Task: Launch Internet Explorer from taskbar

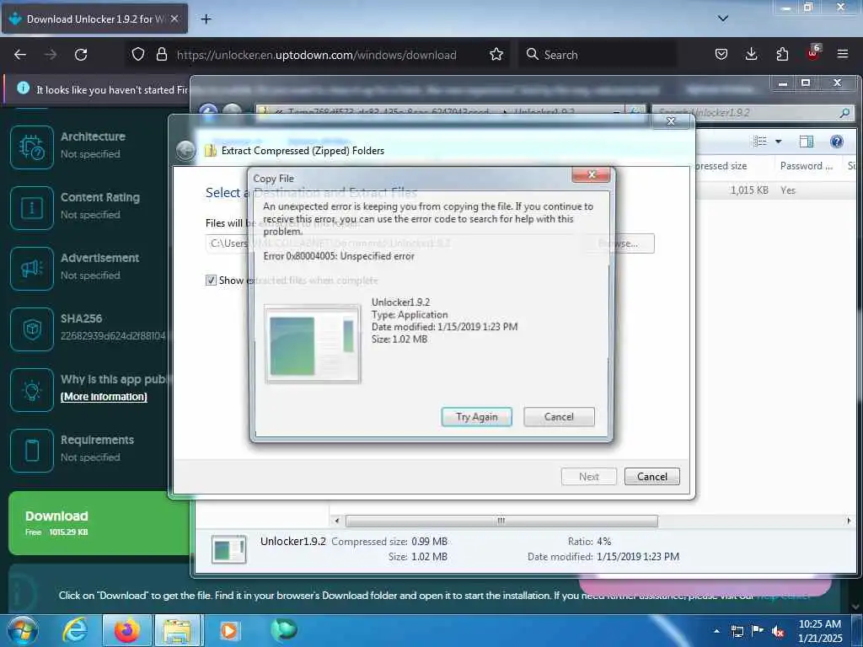Action: click(x=75, y=630)
